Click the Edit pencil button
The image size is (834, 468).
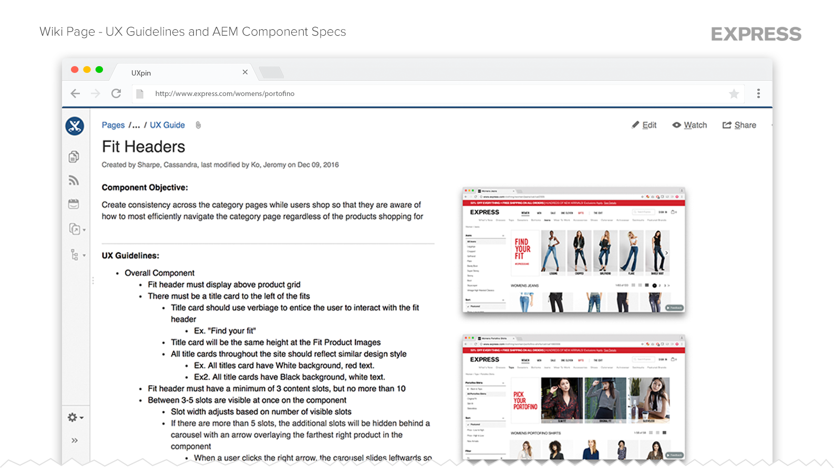point(644,125)
